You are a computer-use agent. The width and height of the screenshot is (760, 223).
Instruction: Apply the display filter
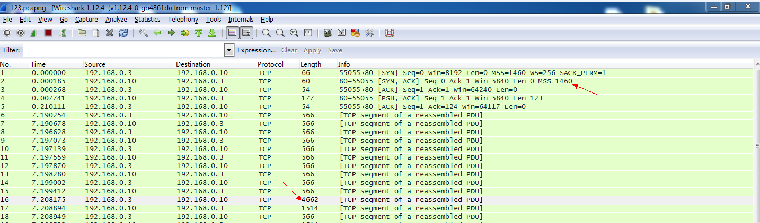(x=312, y=50)
